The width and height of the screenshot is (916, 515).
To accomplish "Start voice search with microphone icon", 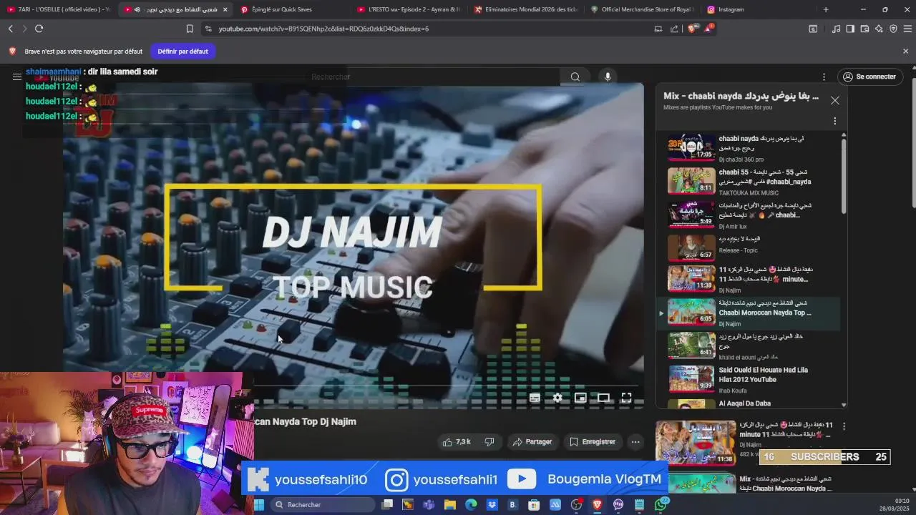I will (x=608, y=77).
